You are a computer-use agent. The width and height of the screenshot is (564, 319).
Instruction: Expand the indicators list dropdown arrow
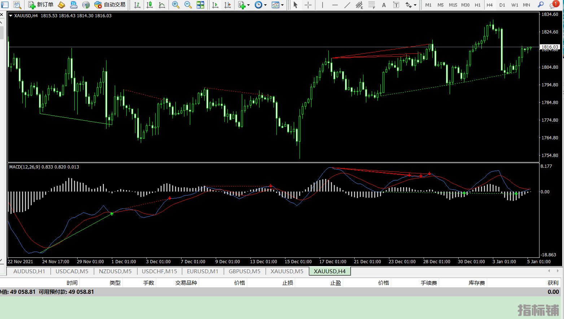coord(249,5)
